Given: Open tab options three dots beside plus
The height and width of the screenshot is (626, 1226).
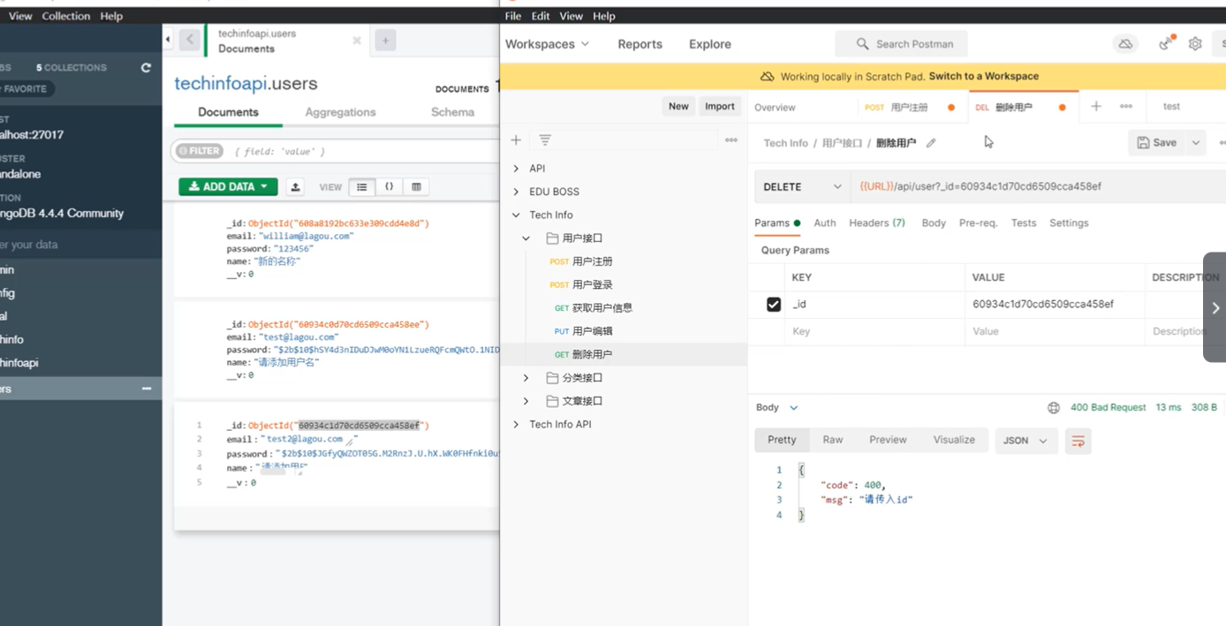Looking at the screenshot, I should 1126,106.
